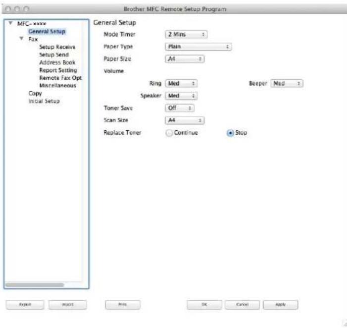Viewport: 347px width, 328px height.
Task: Click the General Setup panel heading
Action: coord(115,23)
